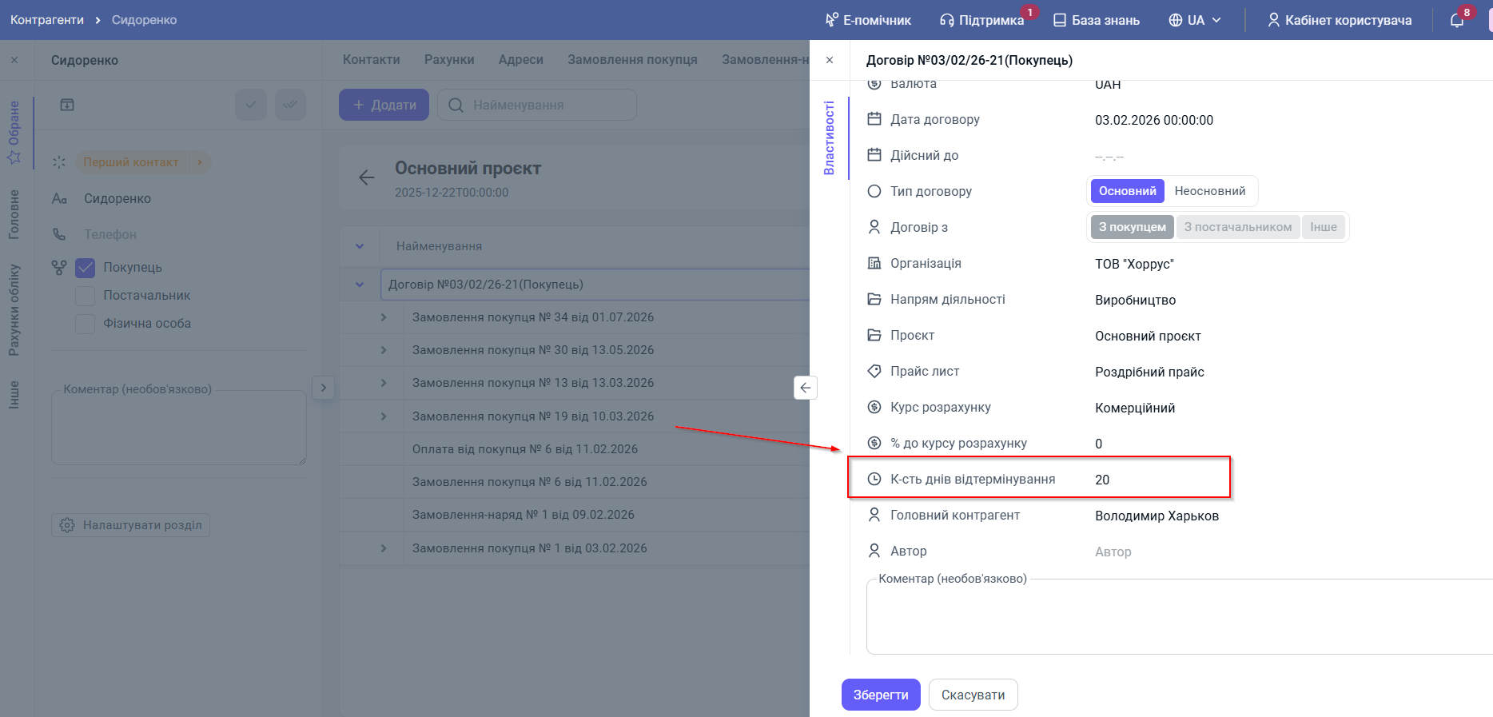Open Перший контакт status chip

pos(143,162)
